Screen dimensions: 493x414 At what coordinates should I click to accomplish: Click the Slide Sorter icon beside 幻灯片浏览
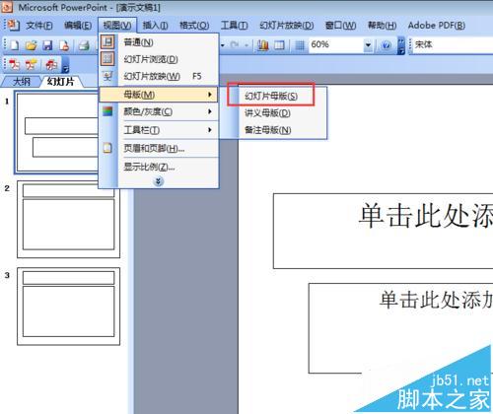[x=107, y=59]
